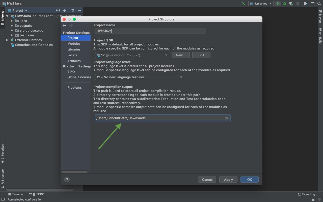Screen dimensions: 323x202
Task: Click the green Run button in toolbar
Action: (x=278, y=4)
